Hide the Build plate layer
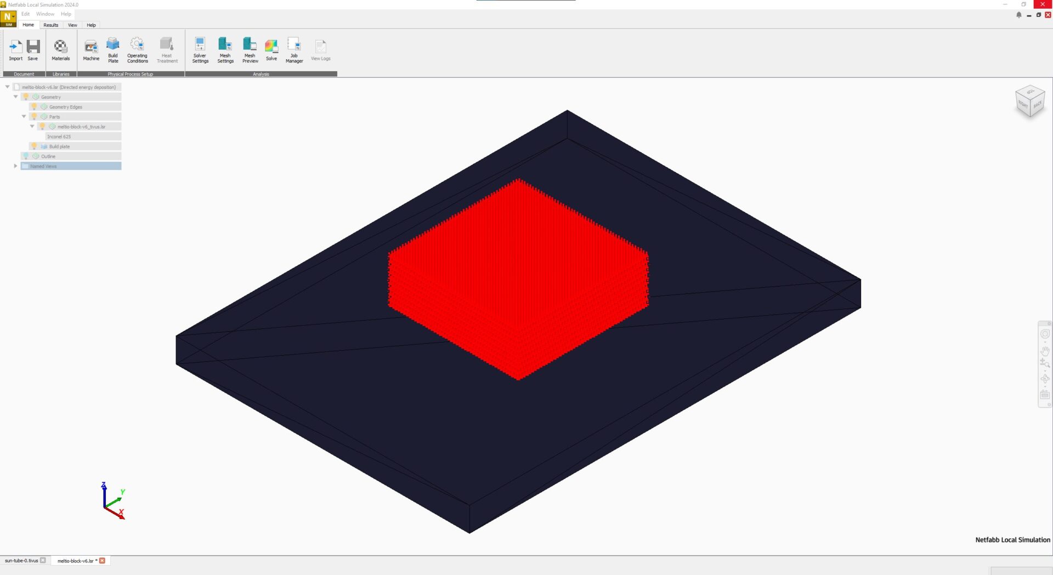This screenshot has height=575, width=1053. [x=34, y=146]
